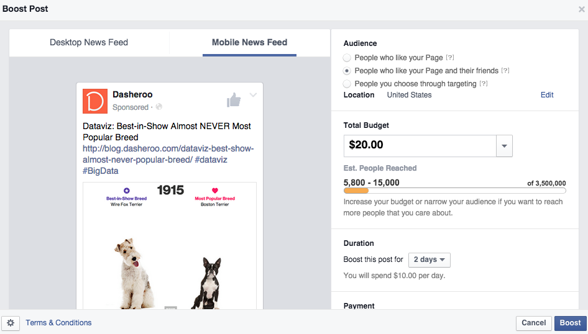The height and width of the screenshot is (334, 588).
Task: Click help icon for targeting audience option
Action: 484,83
